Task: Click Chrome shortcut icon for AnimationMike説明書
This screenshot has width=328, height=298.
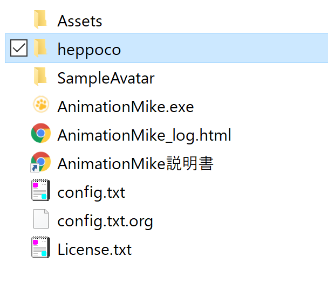Action: tap(41, 162)
